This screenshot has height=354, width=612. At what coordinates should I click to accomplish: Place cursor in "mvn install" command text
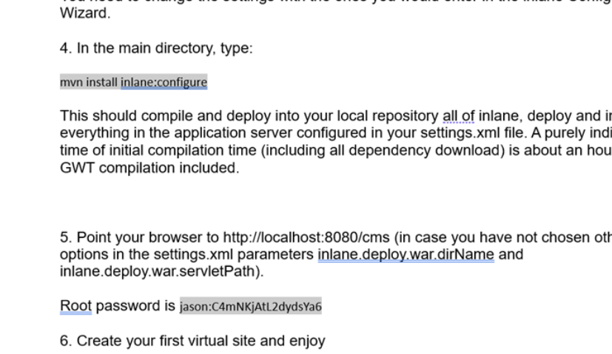[x=89, y=82]
